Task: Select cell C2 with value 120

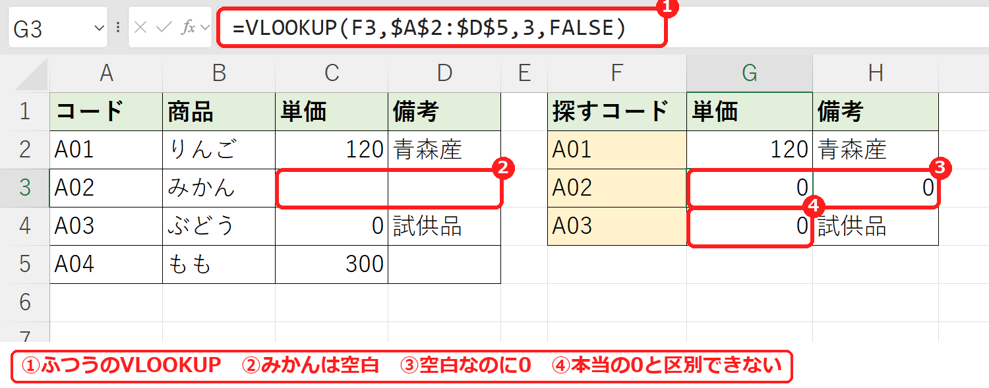Action: coord(332,150)
